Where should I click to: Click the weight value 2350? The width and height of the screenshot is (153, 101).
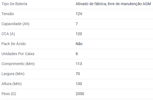click(80, 94)
